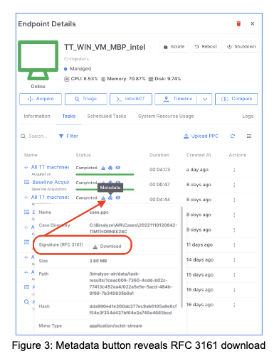Sort by the Created At column header

tap(199, 155)
